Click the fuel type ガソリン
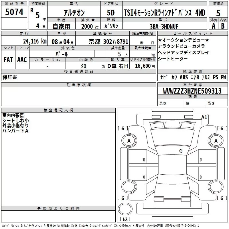The height and width of the screenshot is (229, 229). pyautogui.click(x=111, y=26)
